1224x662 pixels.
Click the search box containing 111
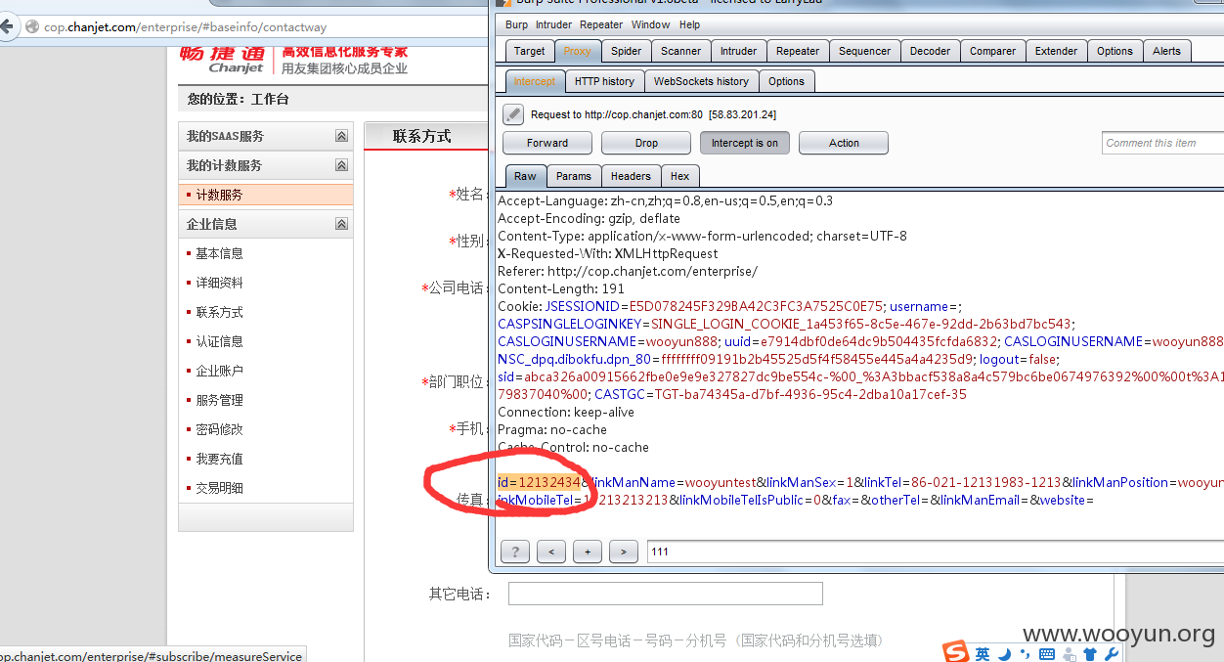click(x=935, y=552)
